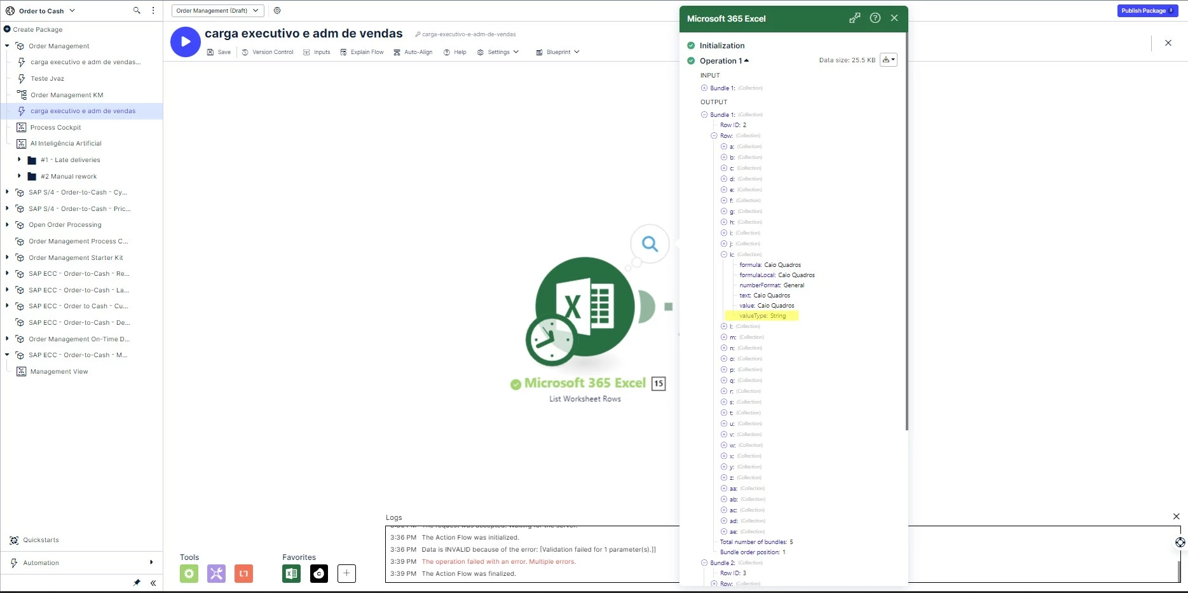Open Management View in the tree
This screenshot has width=1188, height=593.
tap(59, 371)
